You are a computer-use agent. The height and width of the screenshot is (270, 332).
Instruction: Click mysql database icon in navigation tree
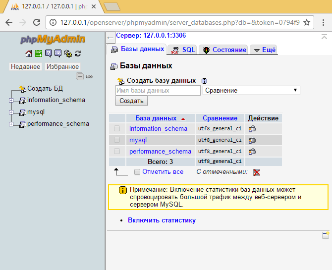click(23, 112)
